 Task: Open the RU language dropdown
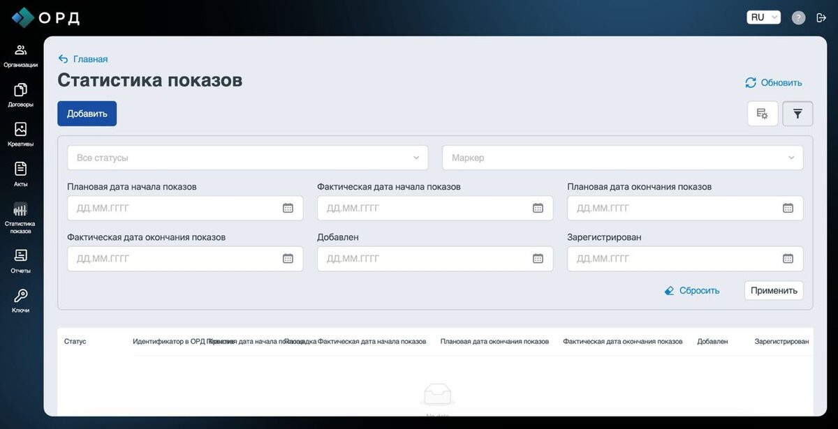click(763, 17)
